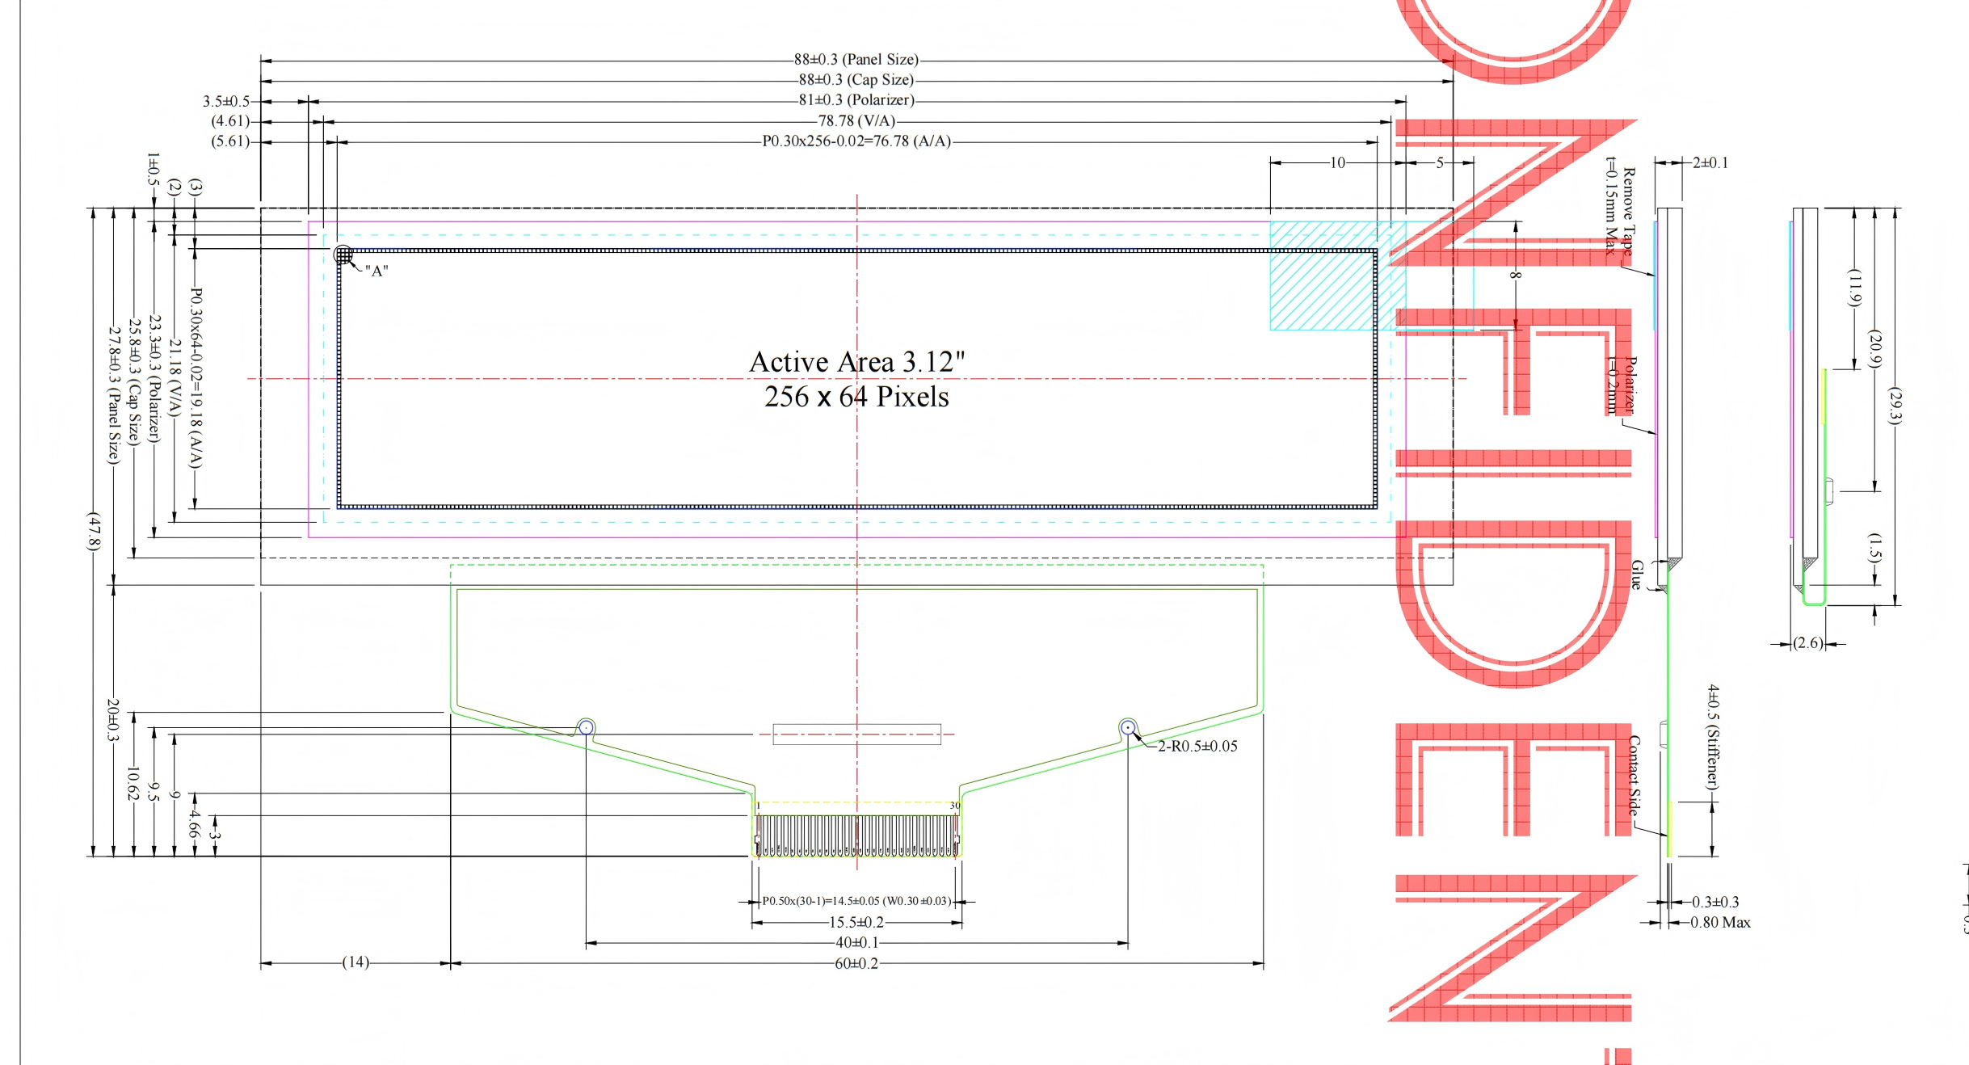Select the '10.62' vertical dimension

[x=133, y=783]
